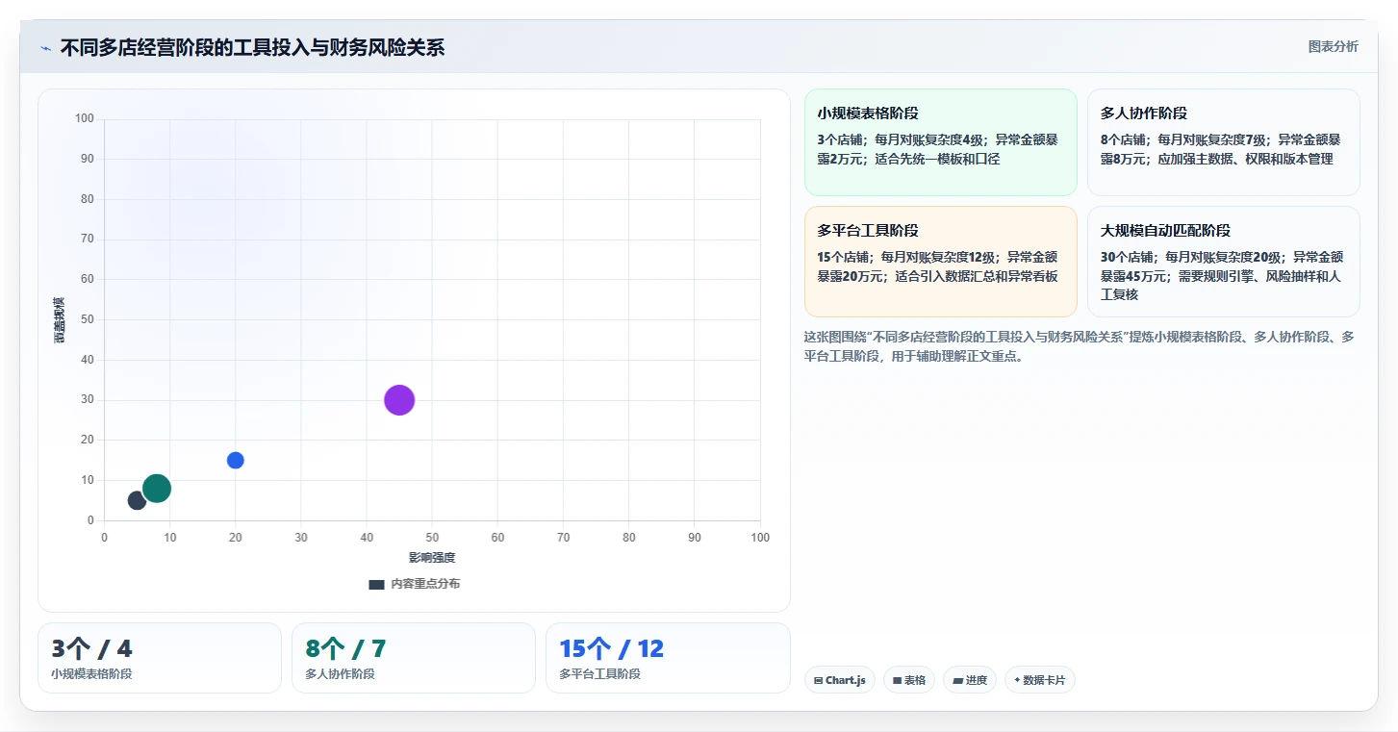Click the lightning icon beside the chart title
This screenshot has width=1398, height=732.
[x=45, y=48]
